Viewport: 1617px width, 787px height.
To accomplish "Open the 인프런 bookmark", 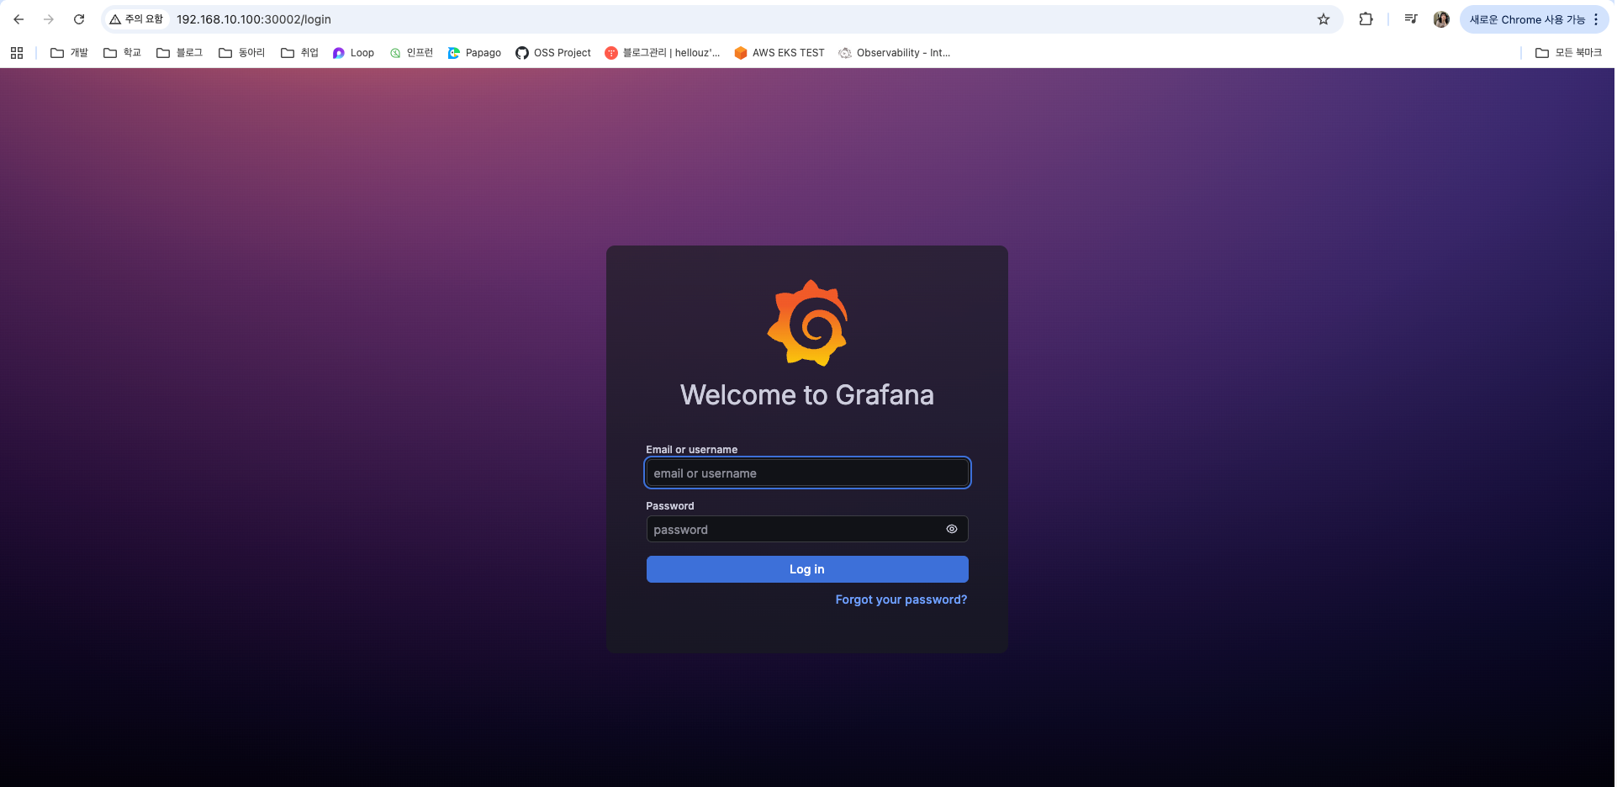I will (x=411, y=53).
